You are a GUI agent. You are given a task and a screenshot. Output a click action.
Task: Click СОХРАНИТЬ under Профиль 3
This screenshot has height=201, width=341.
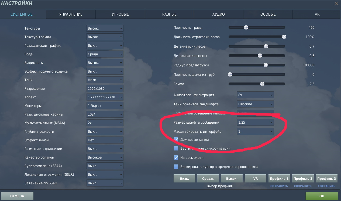pos(326,186)
